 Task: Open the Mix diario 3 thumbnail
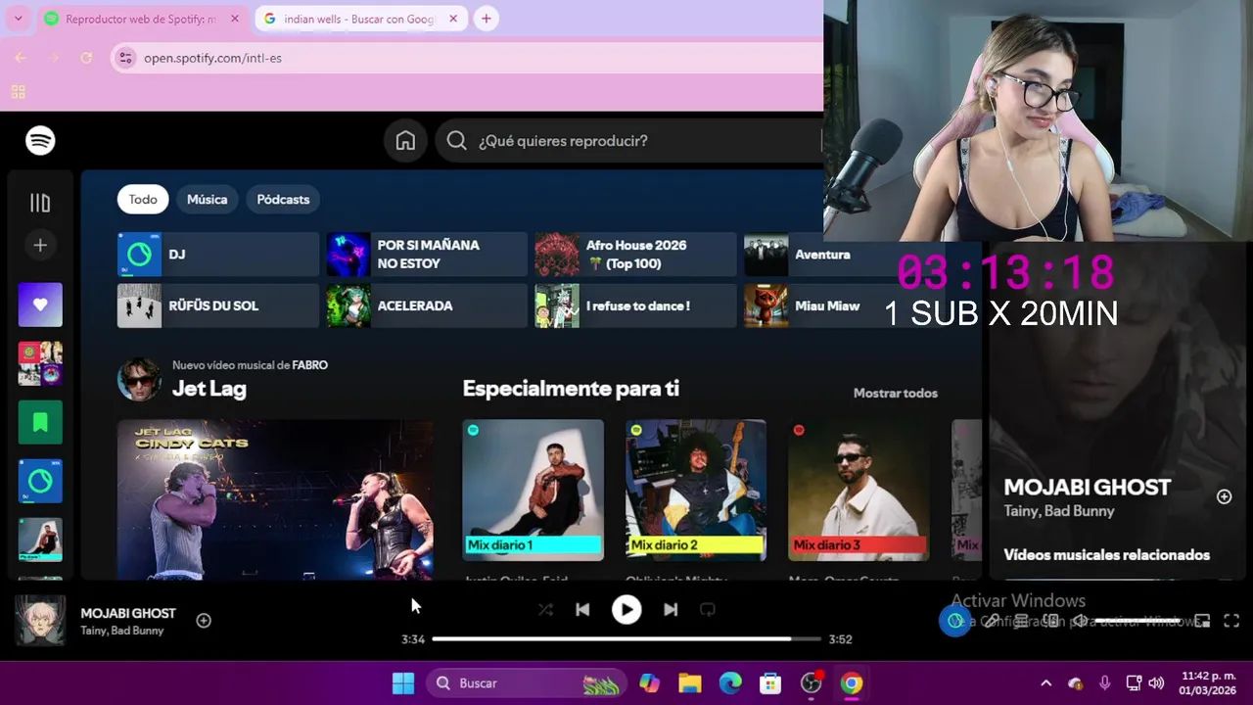click(x=859, y=490)
